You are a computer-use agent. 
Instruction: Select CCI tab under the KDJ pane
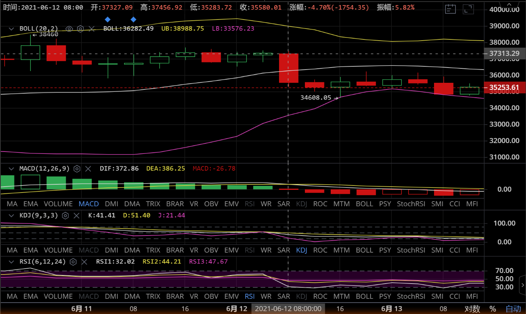click(455, 250)
